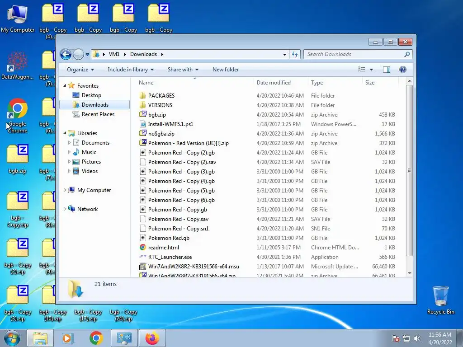Click the control panel taskbar icon

pyautogui.click(x=124, y=338)
